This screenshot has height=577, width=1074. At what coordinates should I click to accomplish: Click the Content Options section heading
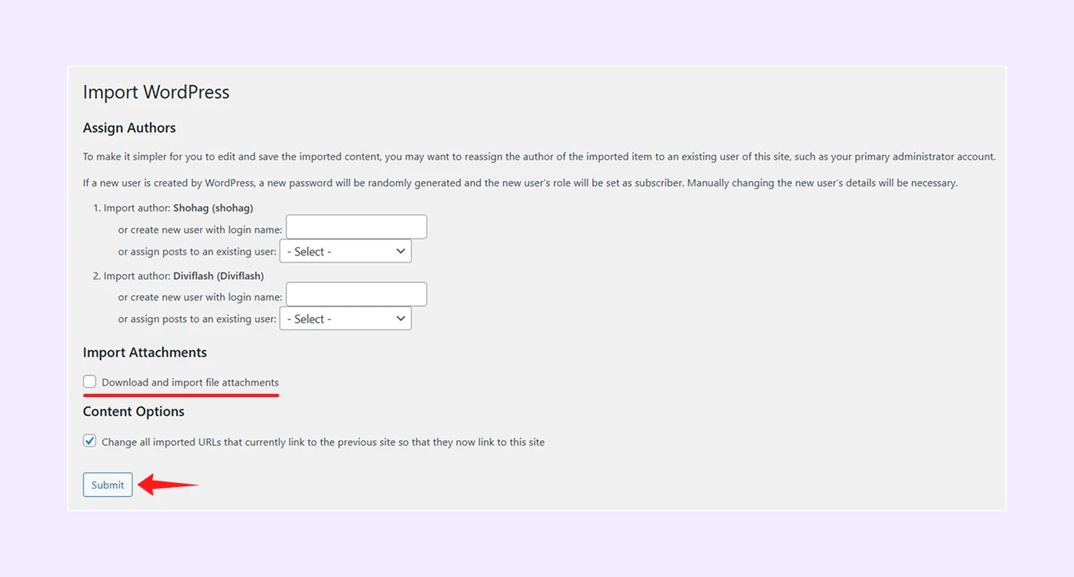point(134,412)
